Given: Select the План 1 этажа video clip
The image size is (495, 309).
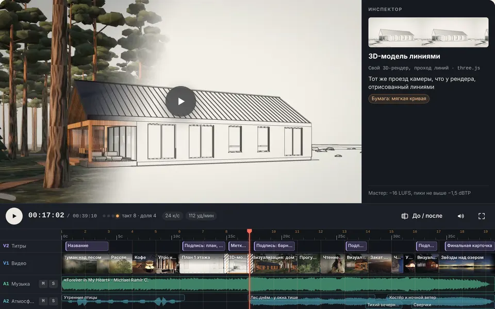Looking at the screenshot, I should pyautogui.click(x=202, y=263).
